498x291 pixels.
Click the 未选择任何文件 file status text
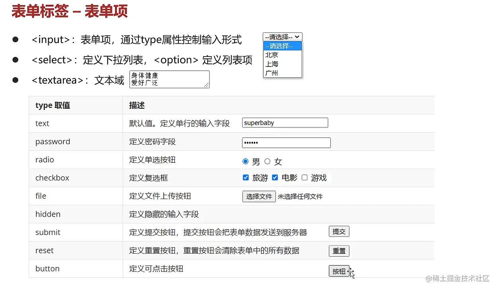pos(300,197)
